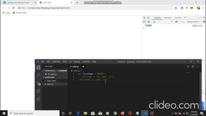Open the Extensions view in VS Code
The width and height of the screenshot is (206, 116).
pyautogui.click(x=38, y=99)
